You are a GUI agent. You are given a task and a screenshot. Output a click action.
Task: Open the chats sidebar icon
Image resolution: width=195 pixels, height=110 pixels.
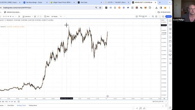point(170,51)
